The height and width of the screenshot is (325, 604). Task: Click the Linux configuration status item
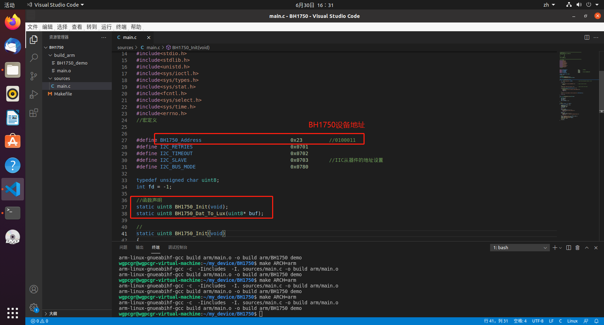pyautogui.click(x=572, y=321)
